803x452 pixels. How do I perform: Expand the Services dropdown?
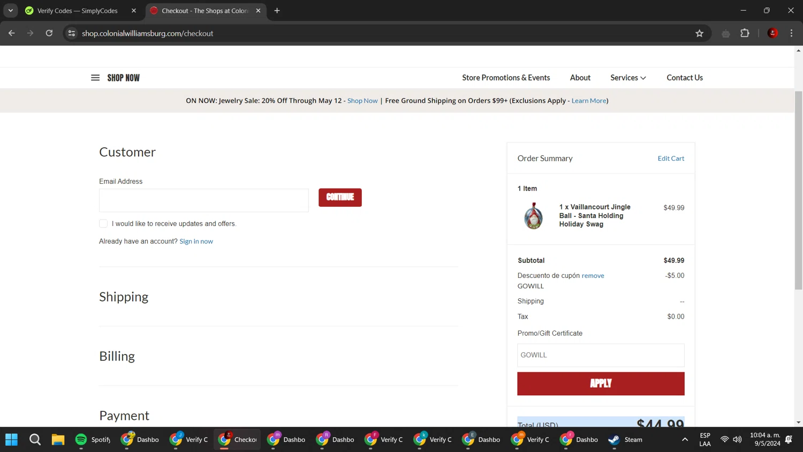(x=628, y=78)
